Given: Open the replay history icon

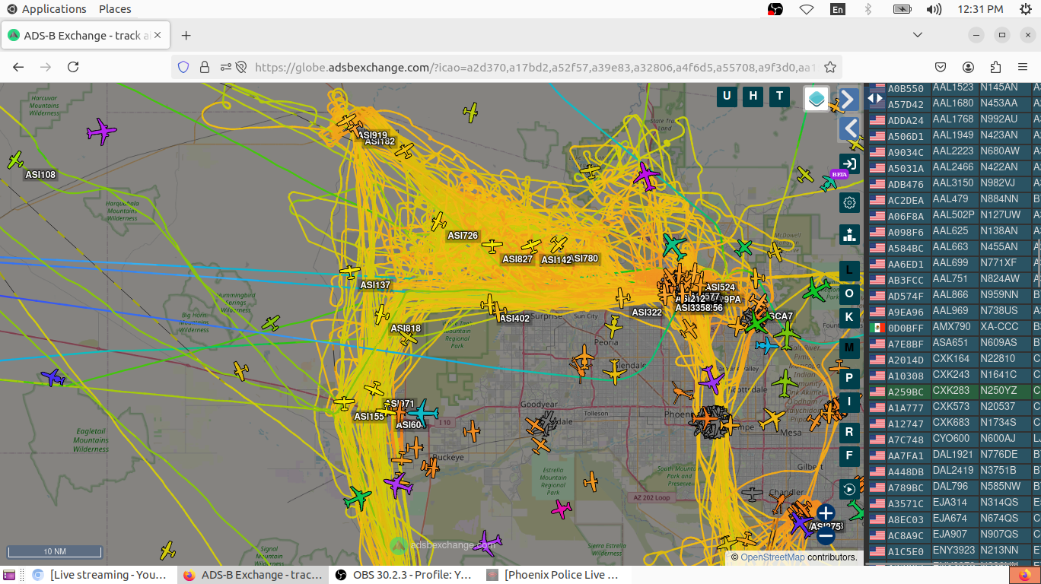Looking at the screenshot, I should point(850,489).
